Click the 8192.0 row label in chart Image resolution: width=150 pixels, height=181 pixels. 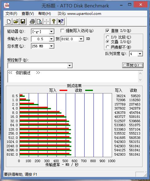(x=12, y=154)
